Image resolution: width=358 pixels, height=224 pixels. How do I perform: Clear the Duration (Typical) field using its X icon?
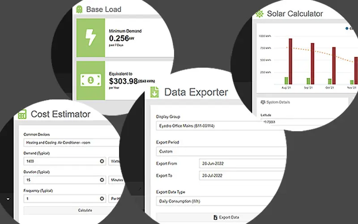click(101, 180)
